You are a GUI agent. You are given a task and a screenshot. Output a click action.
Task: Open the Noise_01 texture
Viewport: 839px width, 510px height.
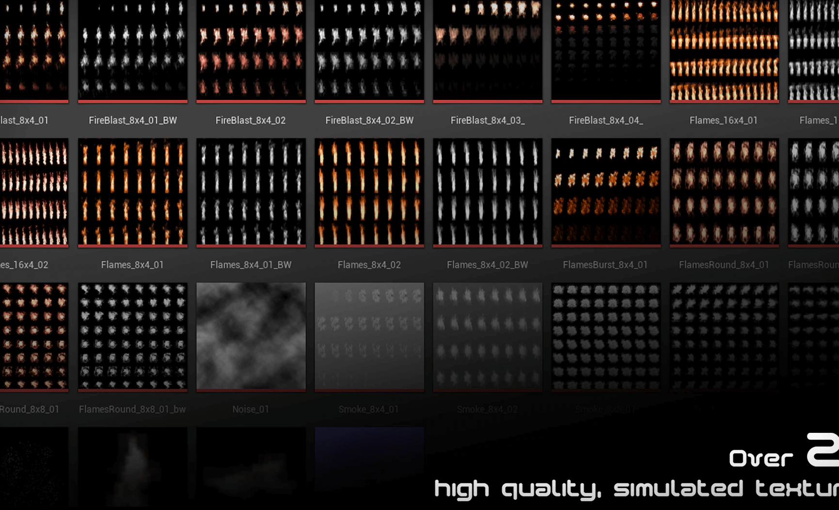coord(251,337)
